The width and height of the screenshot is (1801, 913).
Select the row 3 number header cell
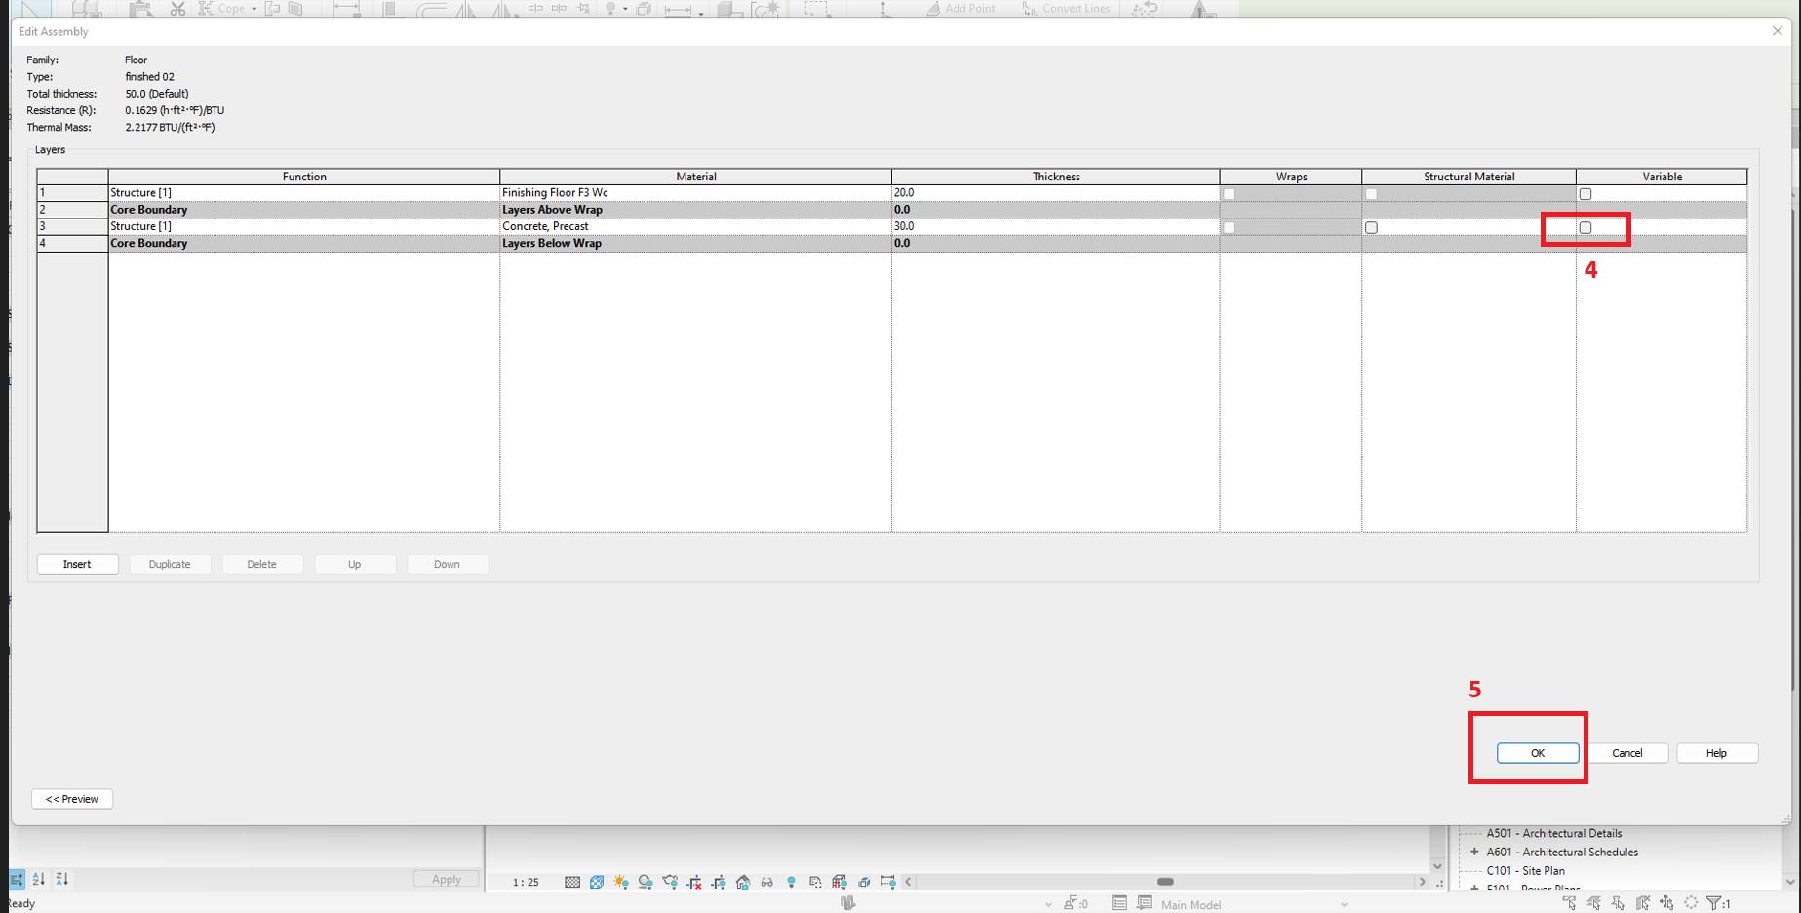point(72,226)
